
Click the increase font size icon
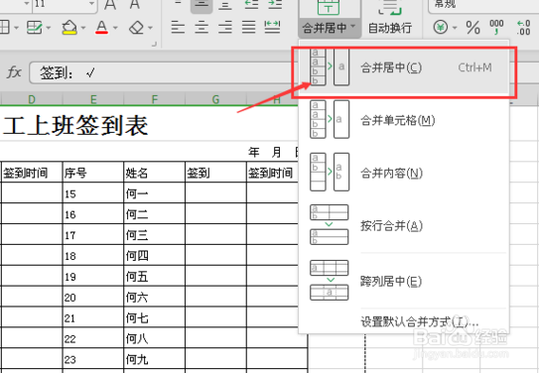click(x=110, y=3)
